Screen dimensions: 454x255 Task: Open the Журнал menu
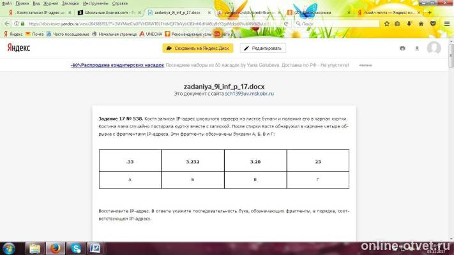[50, 3]
